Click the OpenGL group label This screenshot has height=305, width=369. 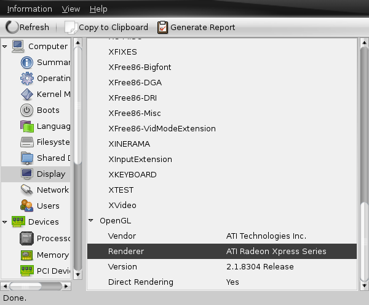(x=116, y=221)
